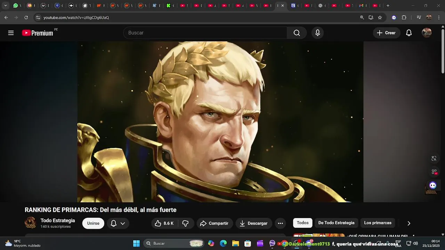This screenshot has width=445, height=250.
Task: Dislike the video with thumbs-down
Action: (186, 223)
